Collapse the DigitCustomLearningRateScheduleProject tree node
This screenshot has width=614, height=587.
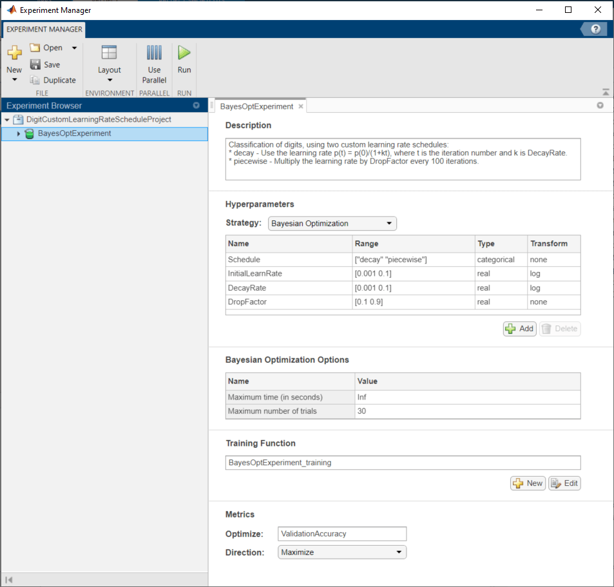point(7,119)
